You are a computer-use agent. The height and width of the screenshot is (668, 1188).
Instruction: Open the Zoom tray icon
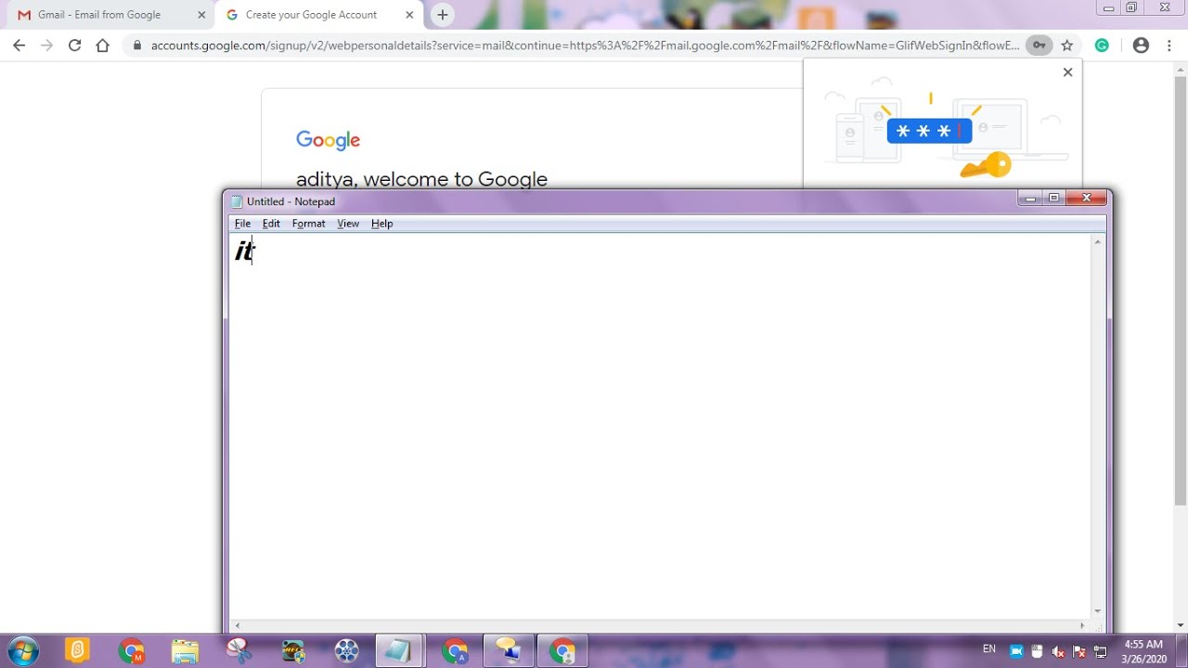click(x=1016, y=651)
